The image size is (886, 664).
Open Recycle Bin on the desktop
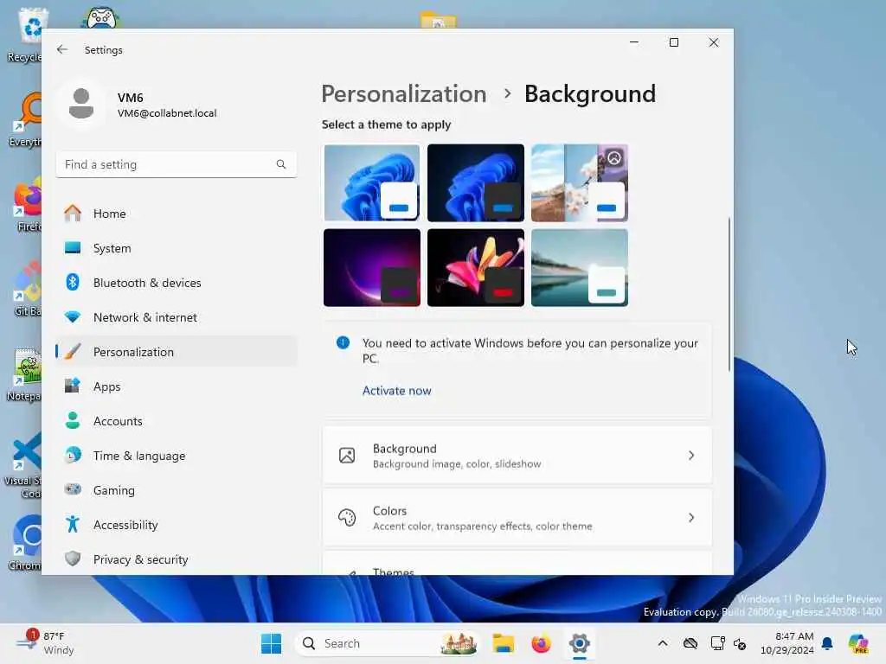click(25, 34)
